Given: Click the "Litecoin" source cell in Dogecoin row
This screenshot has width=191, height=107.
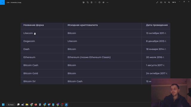Looking at the screenshot, I should tap(72, 41).
